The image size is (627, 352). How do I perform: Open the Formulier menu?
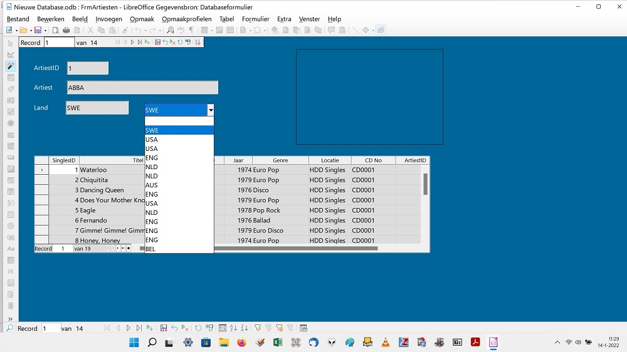[x=255, y=19]
